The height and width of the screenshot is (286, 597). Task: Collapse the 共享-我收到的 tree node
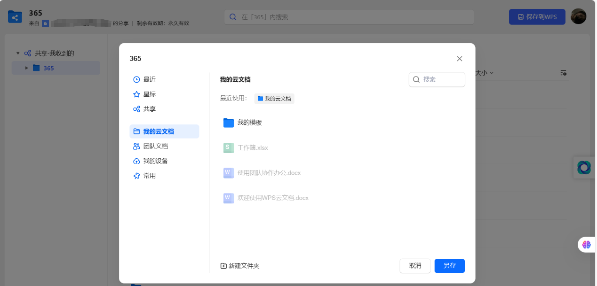(18, 54)
